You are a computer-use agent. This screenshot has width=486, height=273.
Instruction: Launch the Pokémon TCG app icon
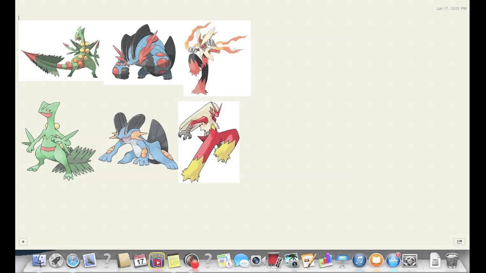(157, 260)
